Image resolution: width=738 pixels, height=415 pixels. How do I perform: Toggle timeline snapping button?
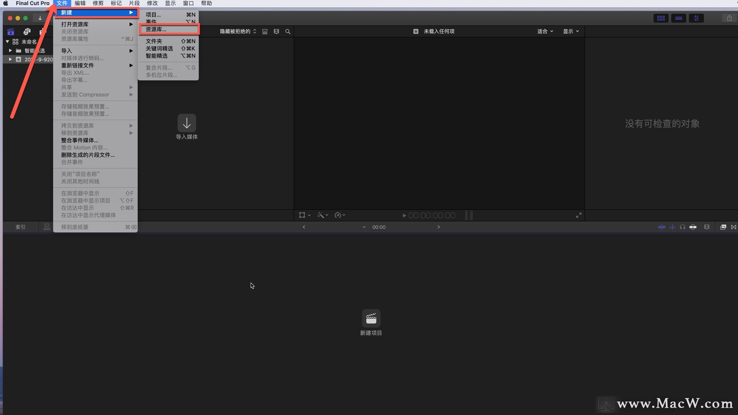[693, 227]
